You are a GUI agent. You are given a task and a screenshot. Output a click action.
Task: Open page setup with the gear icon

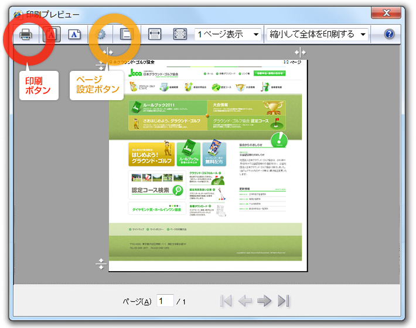(102, 35)
